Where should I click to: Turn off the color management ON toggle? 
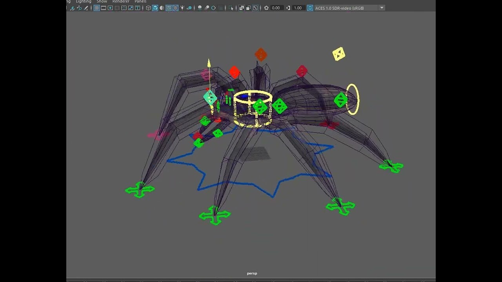(x=310, y=8)
